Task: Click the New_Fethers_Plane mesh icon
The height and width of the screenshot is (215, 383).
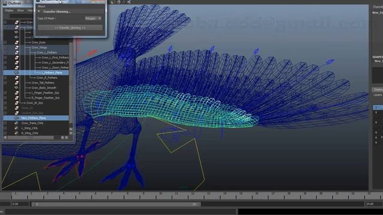Action: 17,118
